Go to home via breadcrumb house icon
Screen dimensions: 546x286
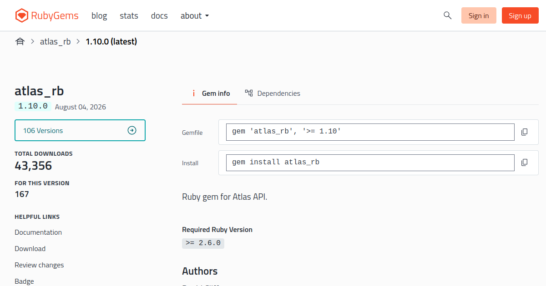tap(20, 42)
